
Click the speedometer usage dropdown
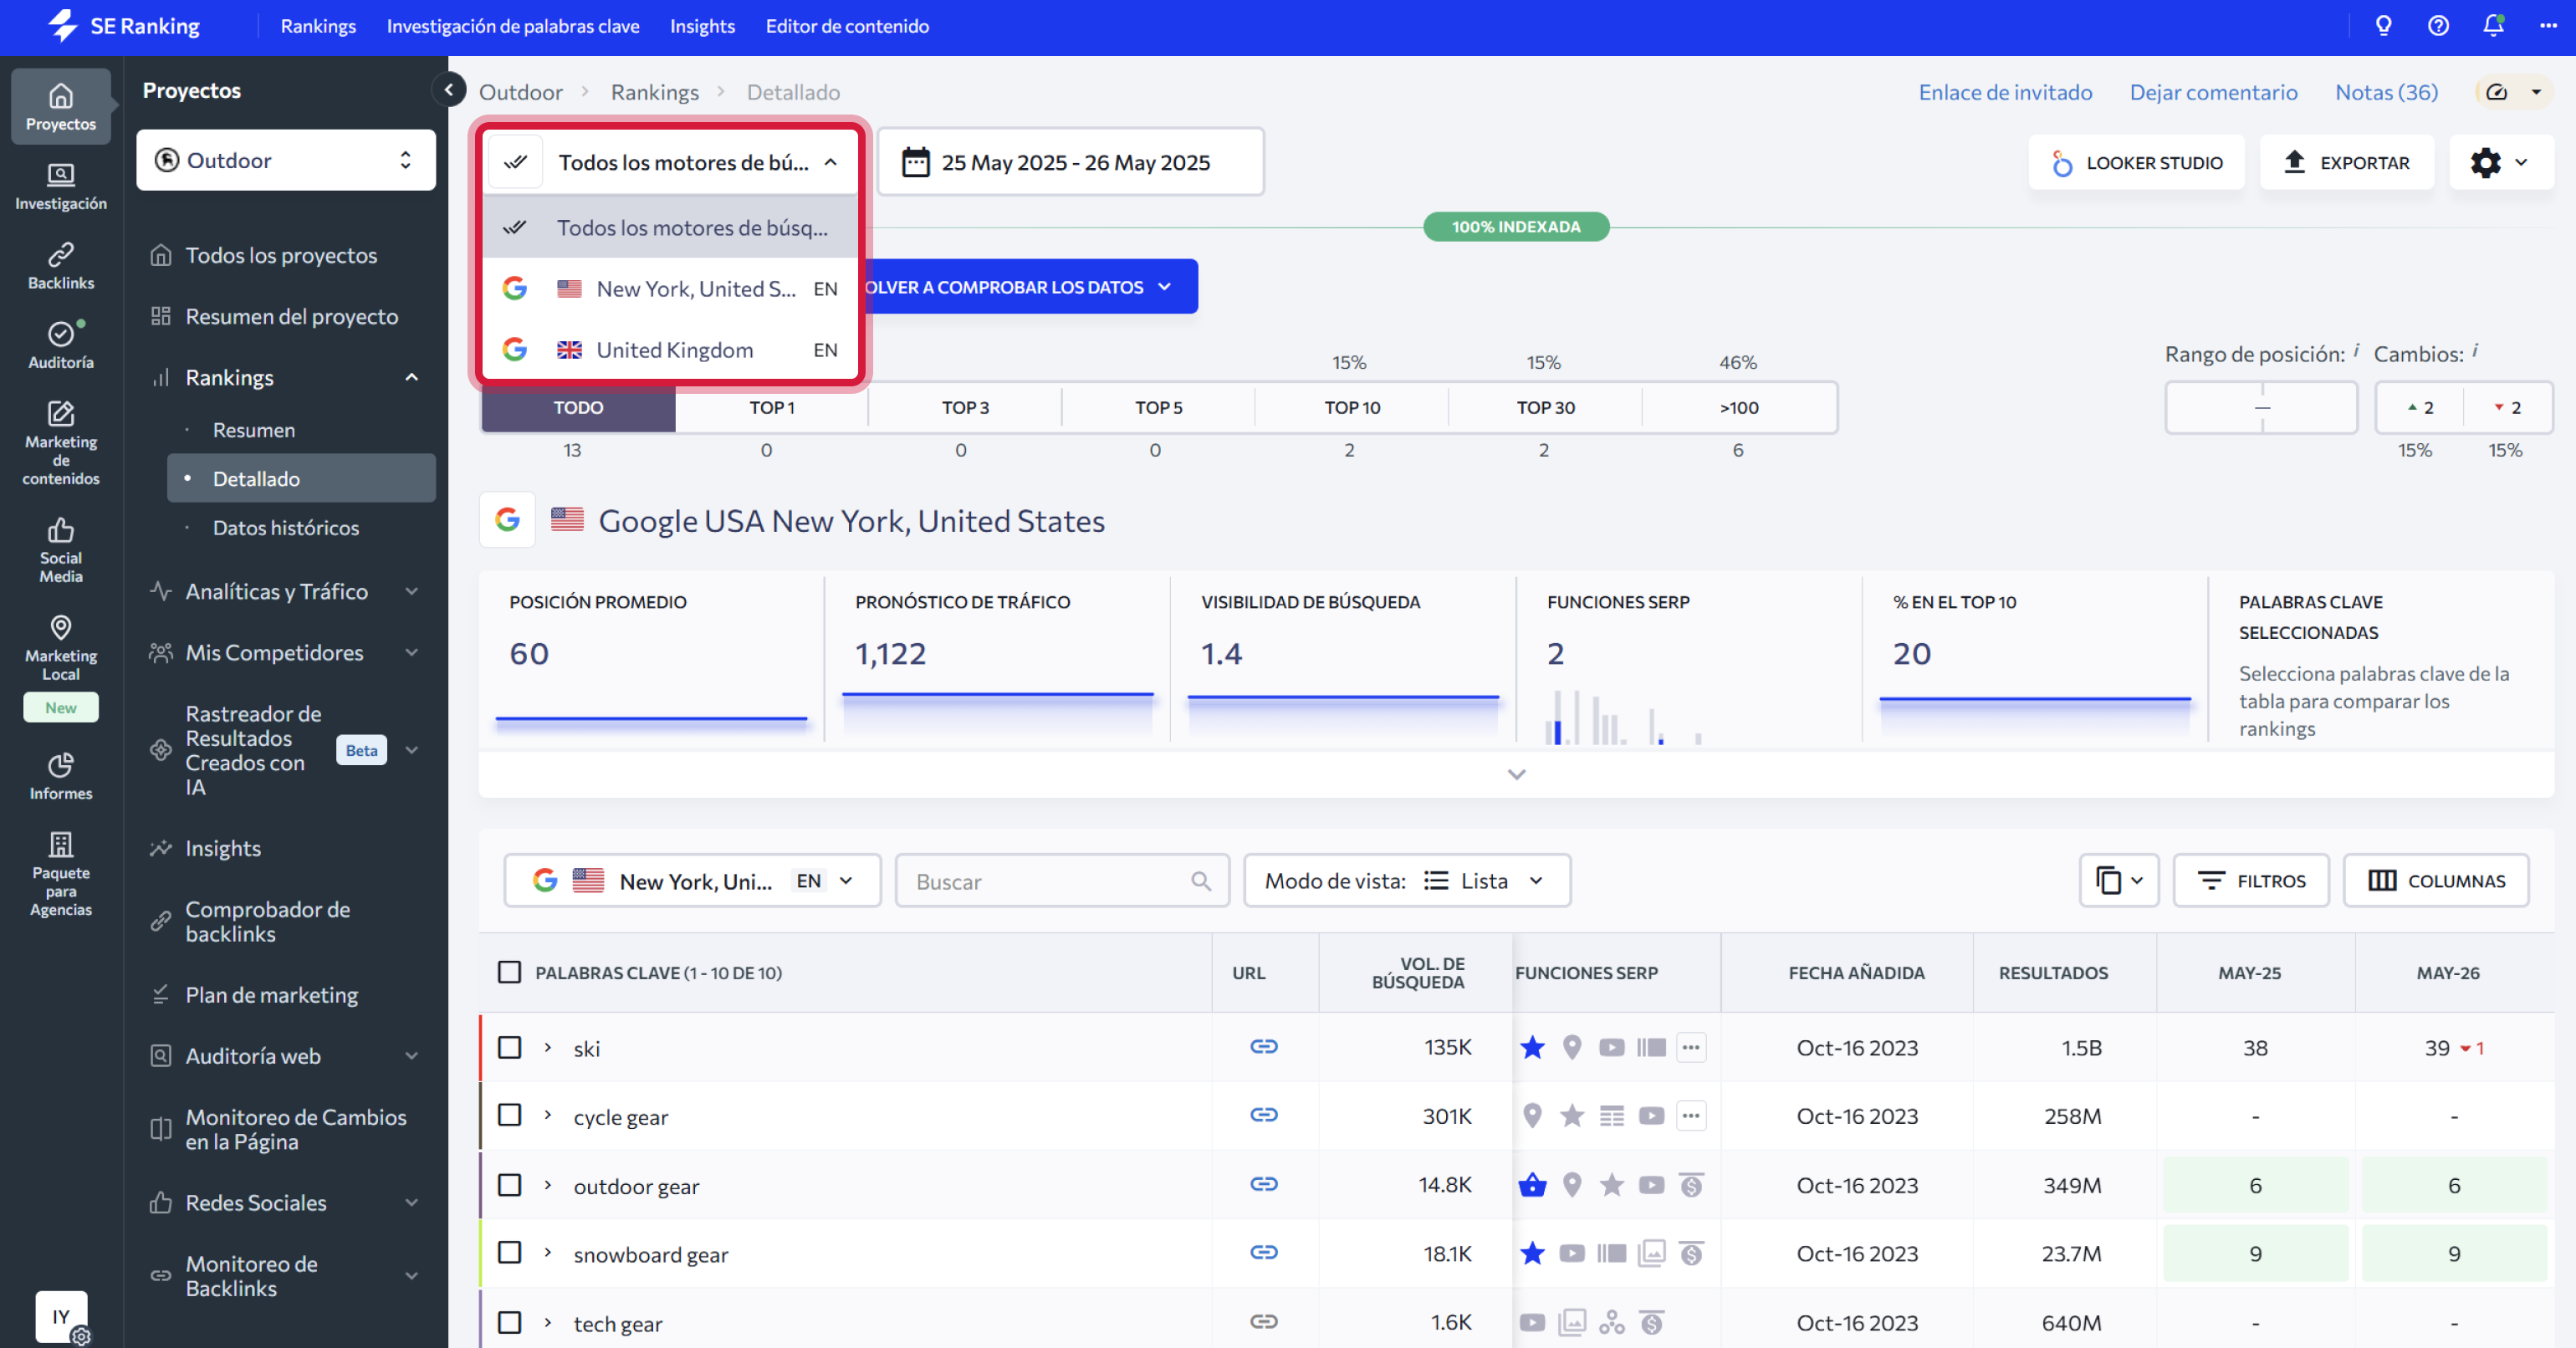(x=2514, y=92)
